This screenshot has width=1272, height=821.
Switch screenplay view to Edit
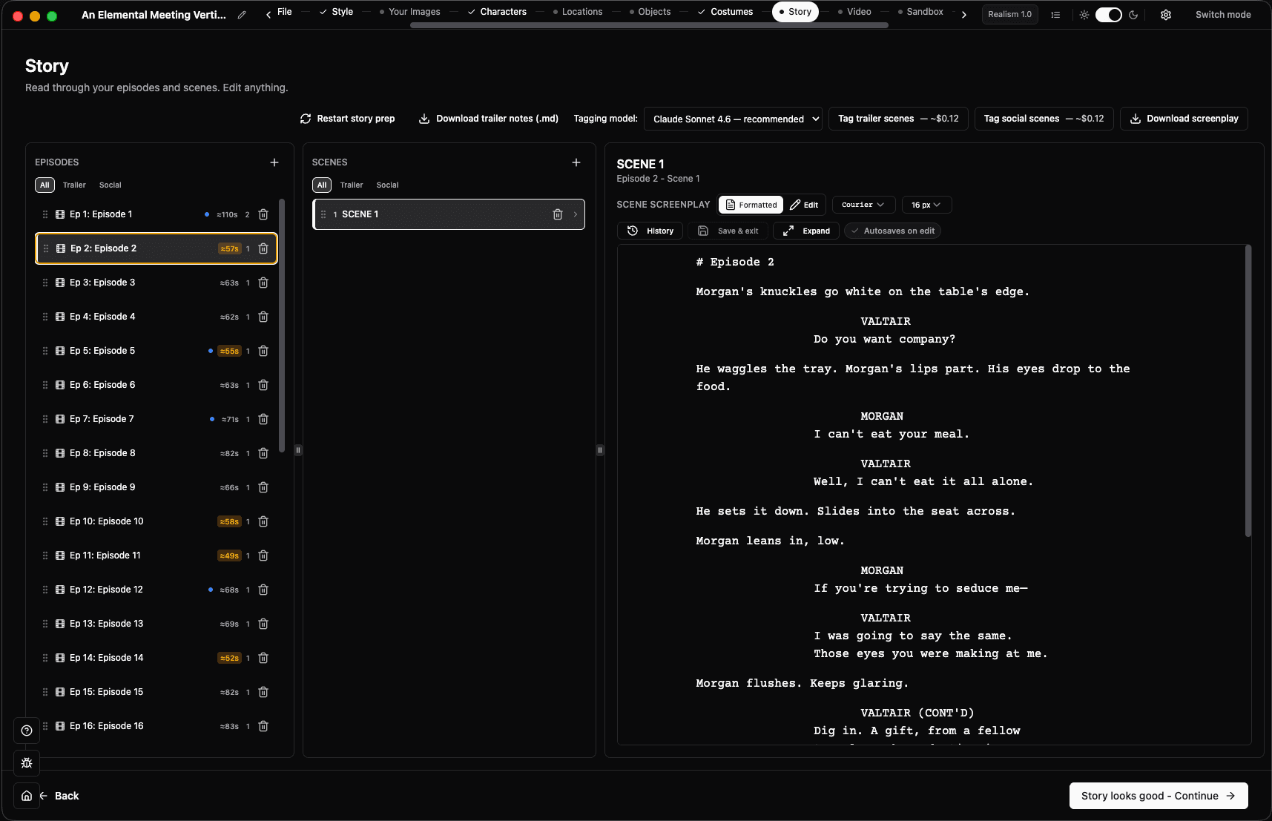tap(805, 205)
